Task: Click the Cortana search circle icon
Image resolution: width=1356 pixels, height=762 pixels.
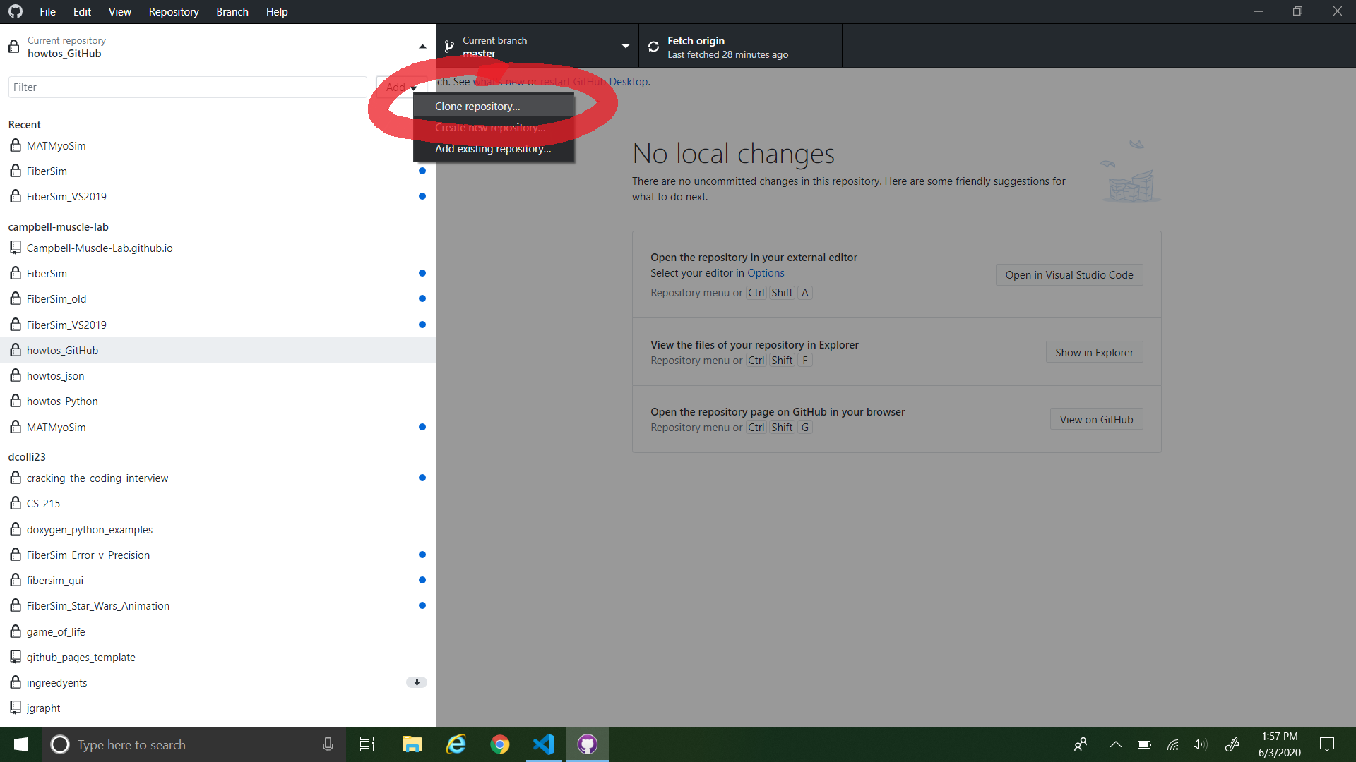Action: pyautogui.click(x=60, y=744)
